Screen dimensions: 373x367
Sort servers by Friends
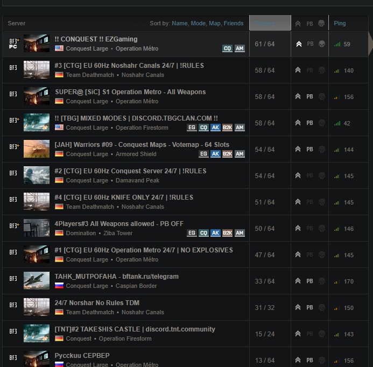234,23
